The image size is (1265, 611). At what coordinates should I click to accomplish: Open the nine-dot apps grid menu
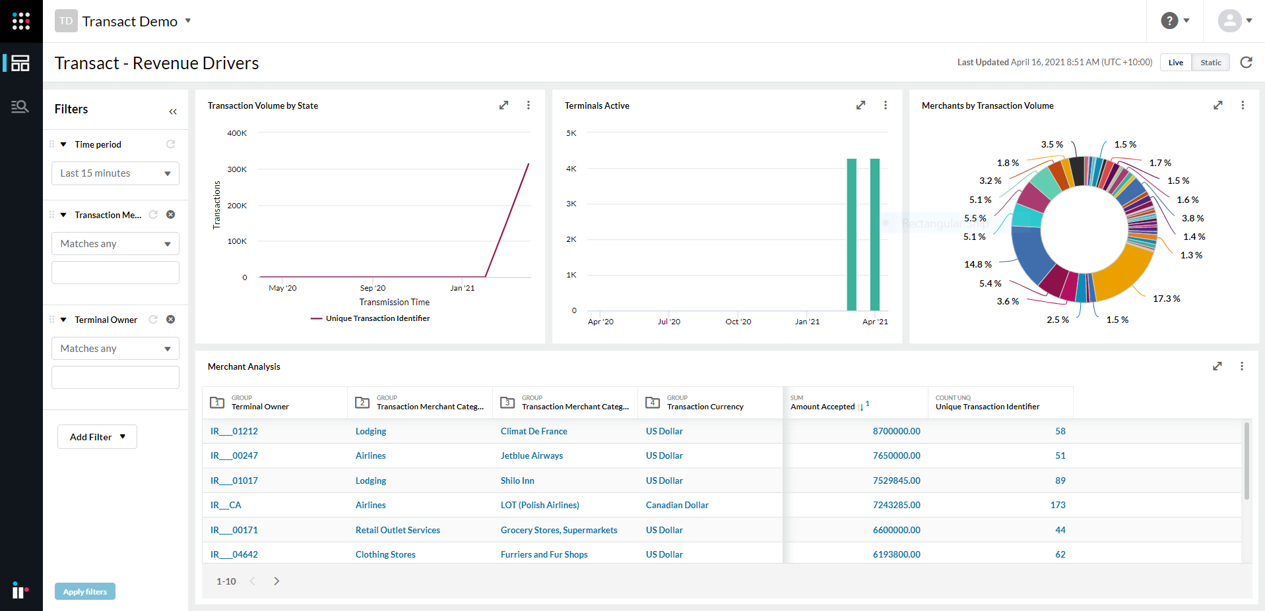click(x=20, y=20)
